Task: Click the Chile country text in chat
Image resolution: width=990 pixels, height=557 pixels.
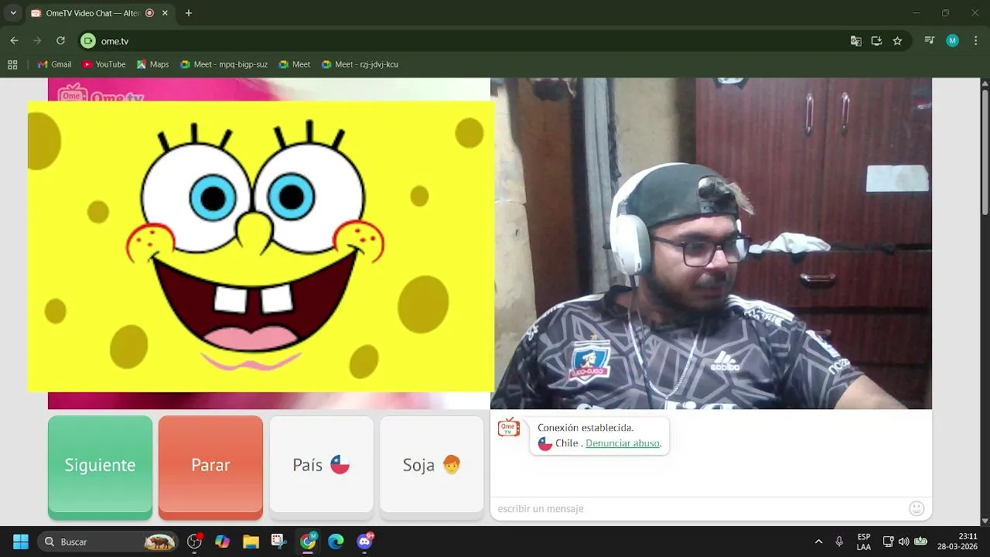Action: (567, 443)
